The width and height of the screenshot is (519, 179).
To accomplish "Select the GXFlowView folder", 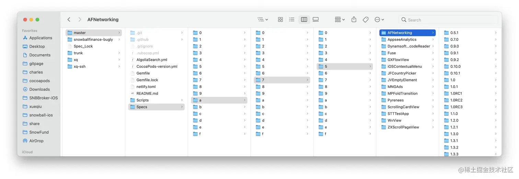I will click(407, 60).
